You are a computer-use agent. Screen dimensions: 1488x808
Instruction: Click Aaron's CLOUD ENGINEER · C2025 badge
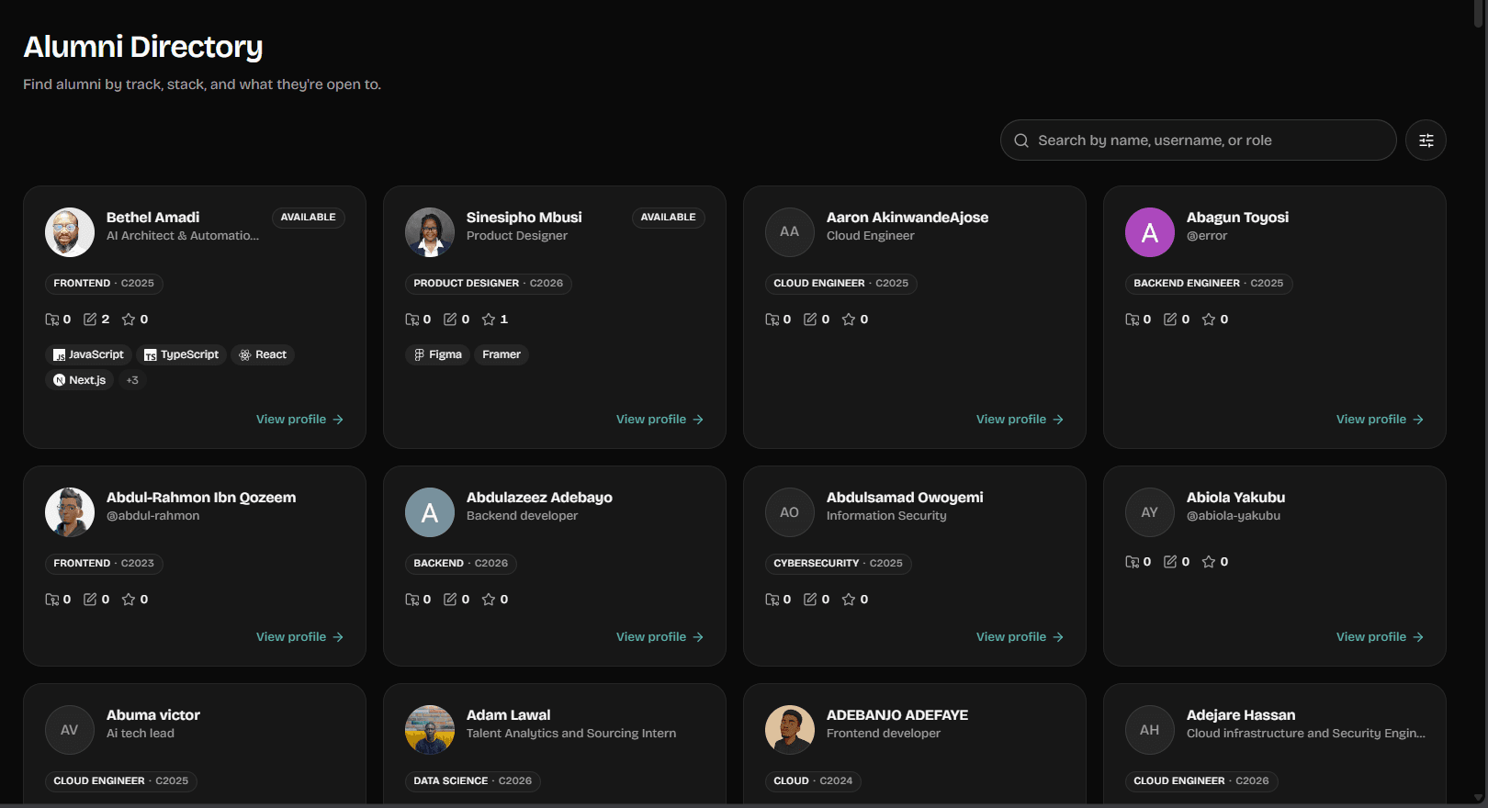point(841,284)
